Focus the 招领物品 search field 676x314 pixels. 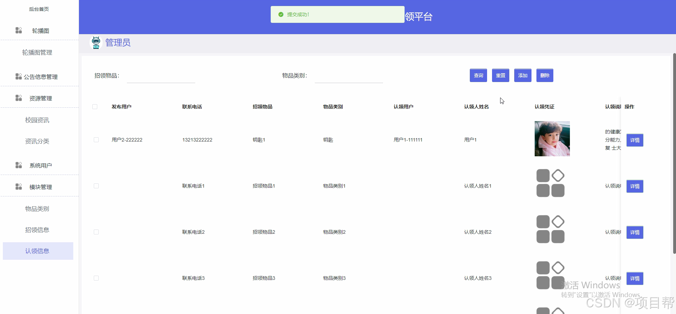(161, 76)
